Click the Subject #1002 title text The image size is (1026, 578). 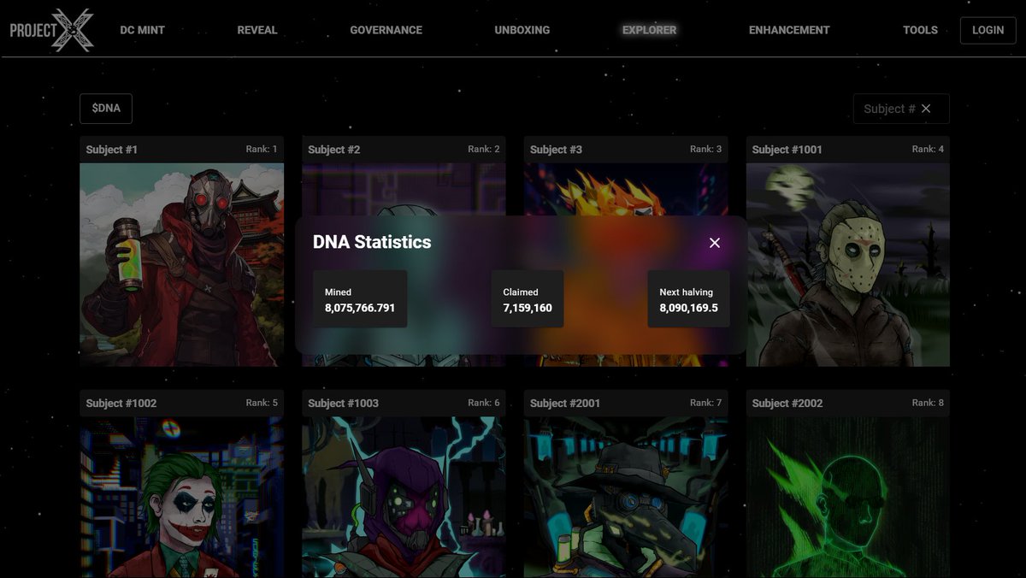tap(121, 404)
